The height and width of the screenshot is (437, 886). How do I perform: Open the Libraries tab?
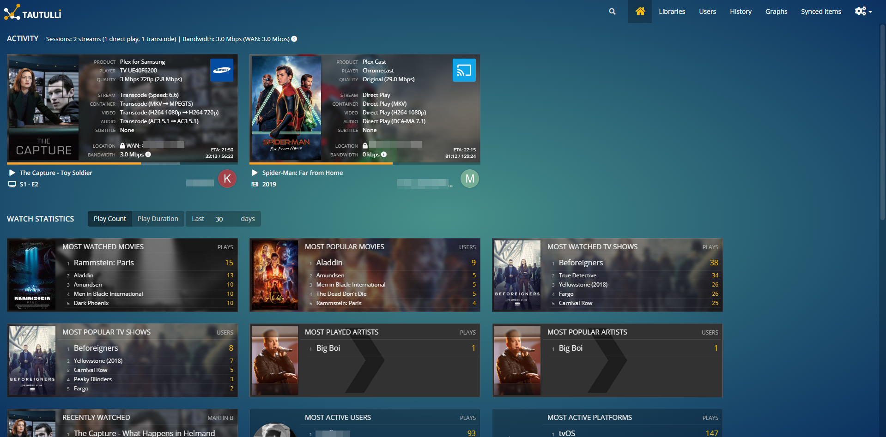point(672,12)
